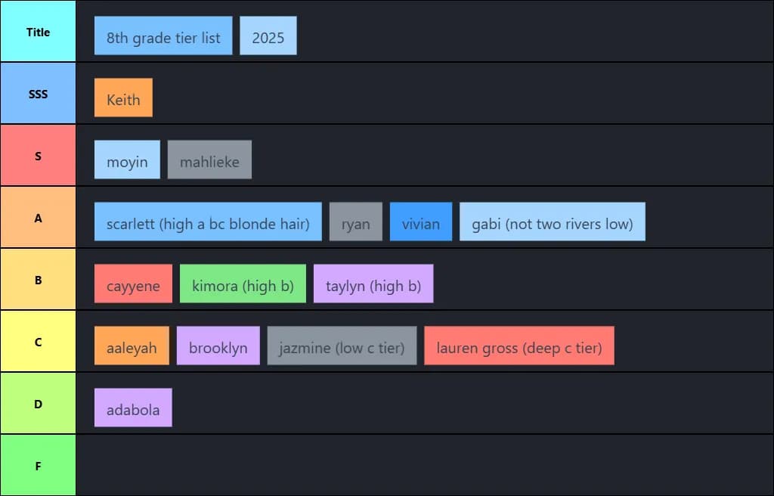This screenshot has height=496, width=774.
Task: Select the cayyene red item
Action: click(133, 284)
